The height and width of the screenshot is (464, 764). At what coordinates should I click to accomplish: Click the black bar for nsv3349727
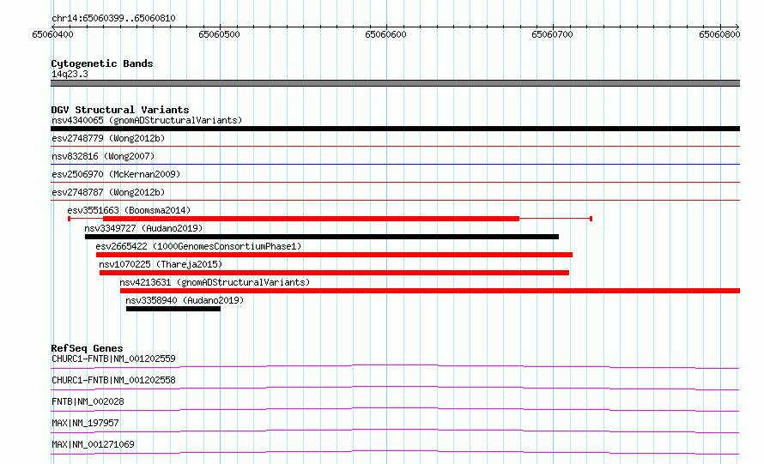click(322, 237)
